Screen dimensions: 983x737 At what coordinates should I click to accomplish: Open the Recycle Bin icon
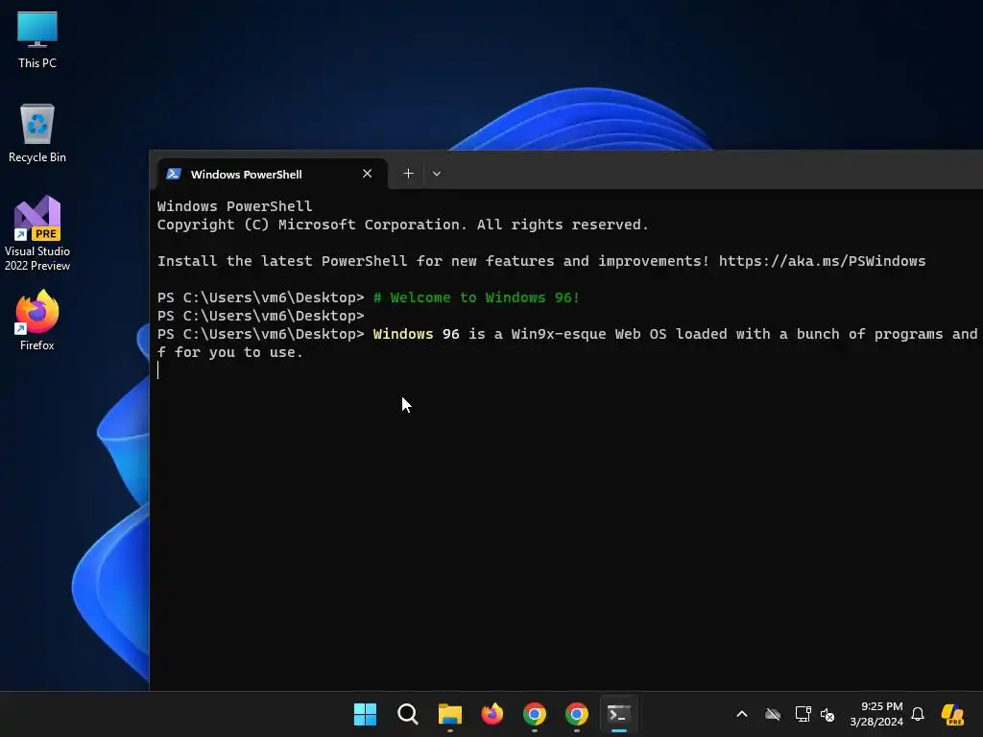coord(37,133)
